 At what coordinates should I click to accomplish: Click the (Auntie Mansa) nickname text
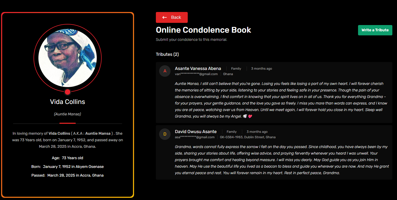[68, 114]
